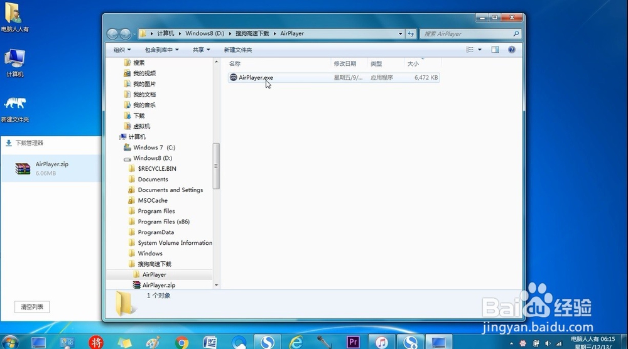Image resolution: width=628 pixels, height=349 pixels.
Task: Open Internet Explorer from the taskbar
Action: [x=296, y=343]
